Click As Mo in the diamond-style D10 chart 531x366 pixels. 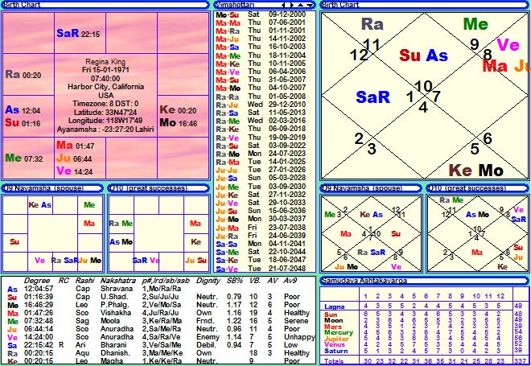point(477,215)
